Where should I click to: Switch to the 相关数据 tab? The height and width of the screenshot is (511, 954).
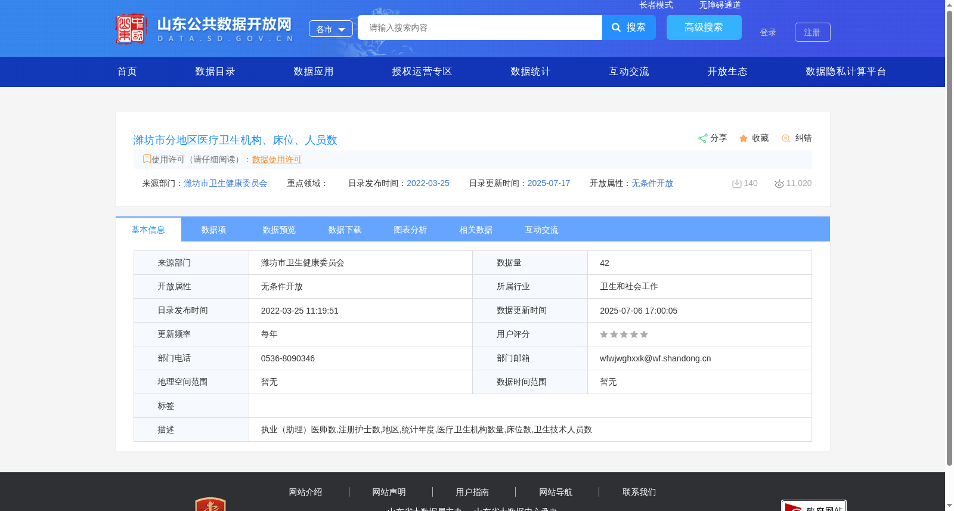476,230
